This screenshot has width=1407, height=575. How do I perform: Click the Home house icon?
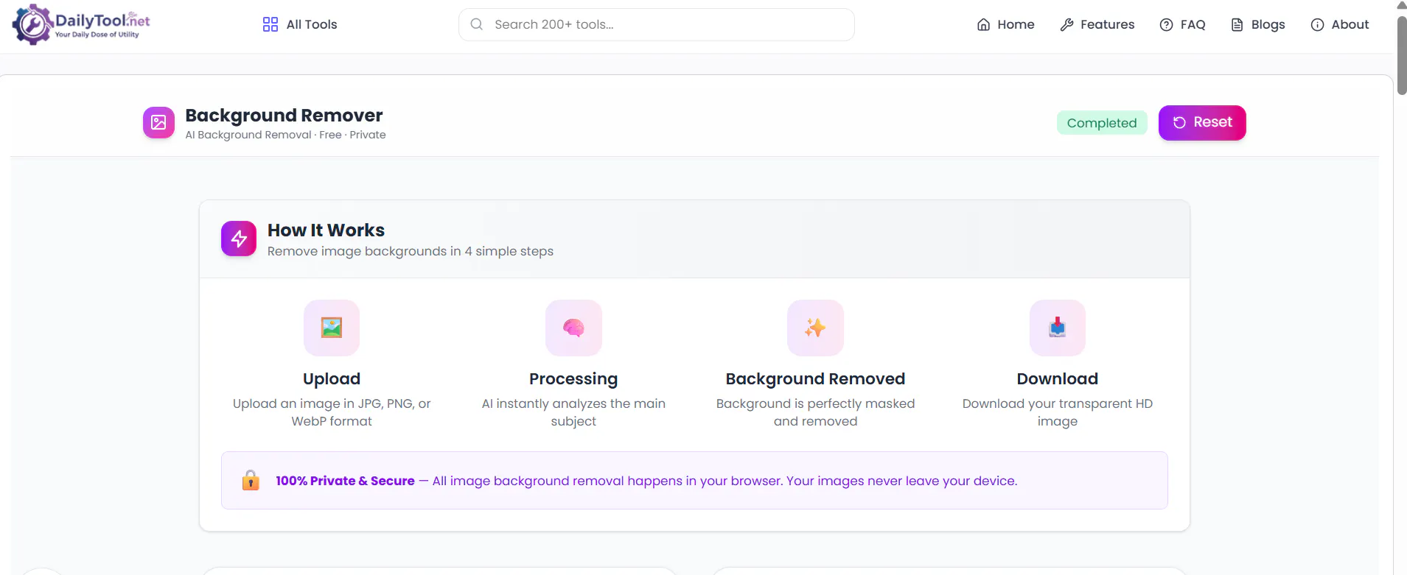pyautogui.click(x=983, y=24)
